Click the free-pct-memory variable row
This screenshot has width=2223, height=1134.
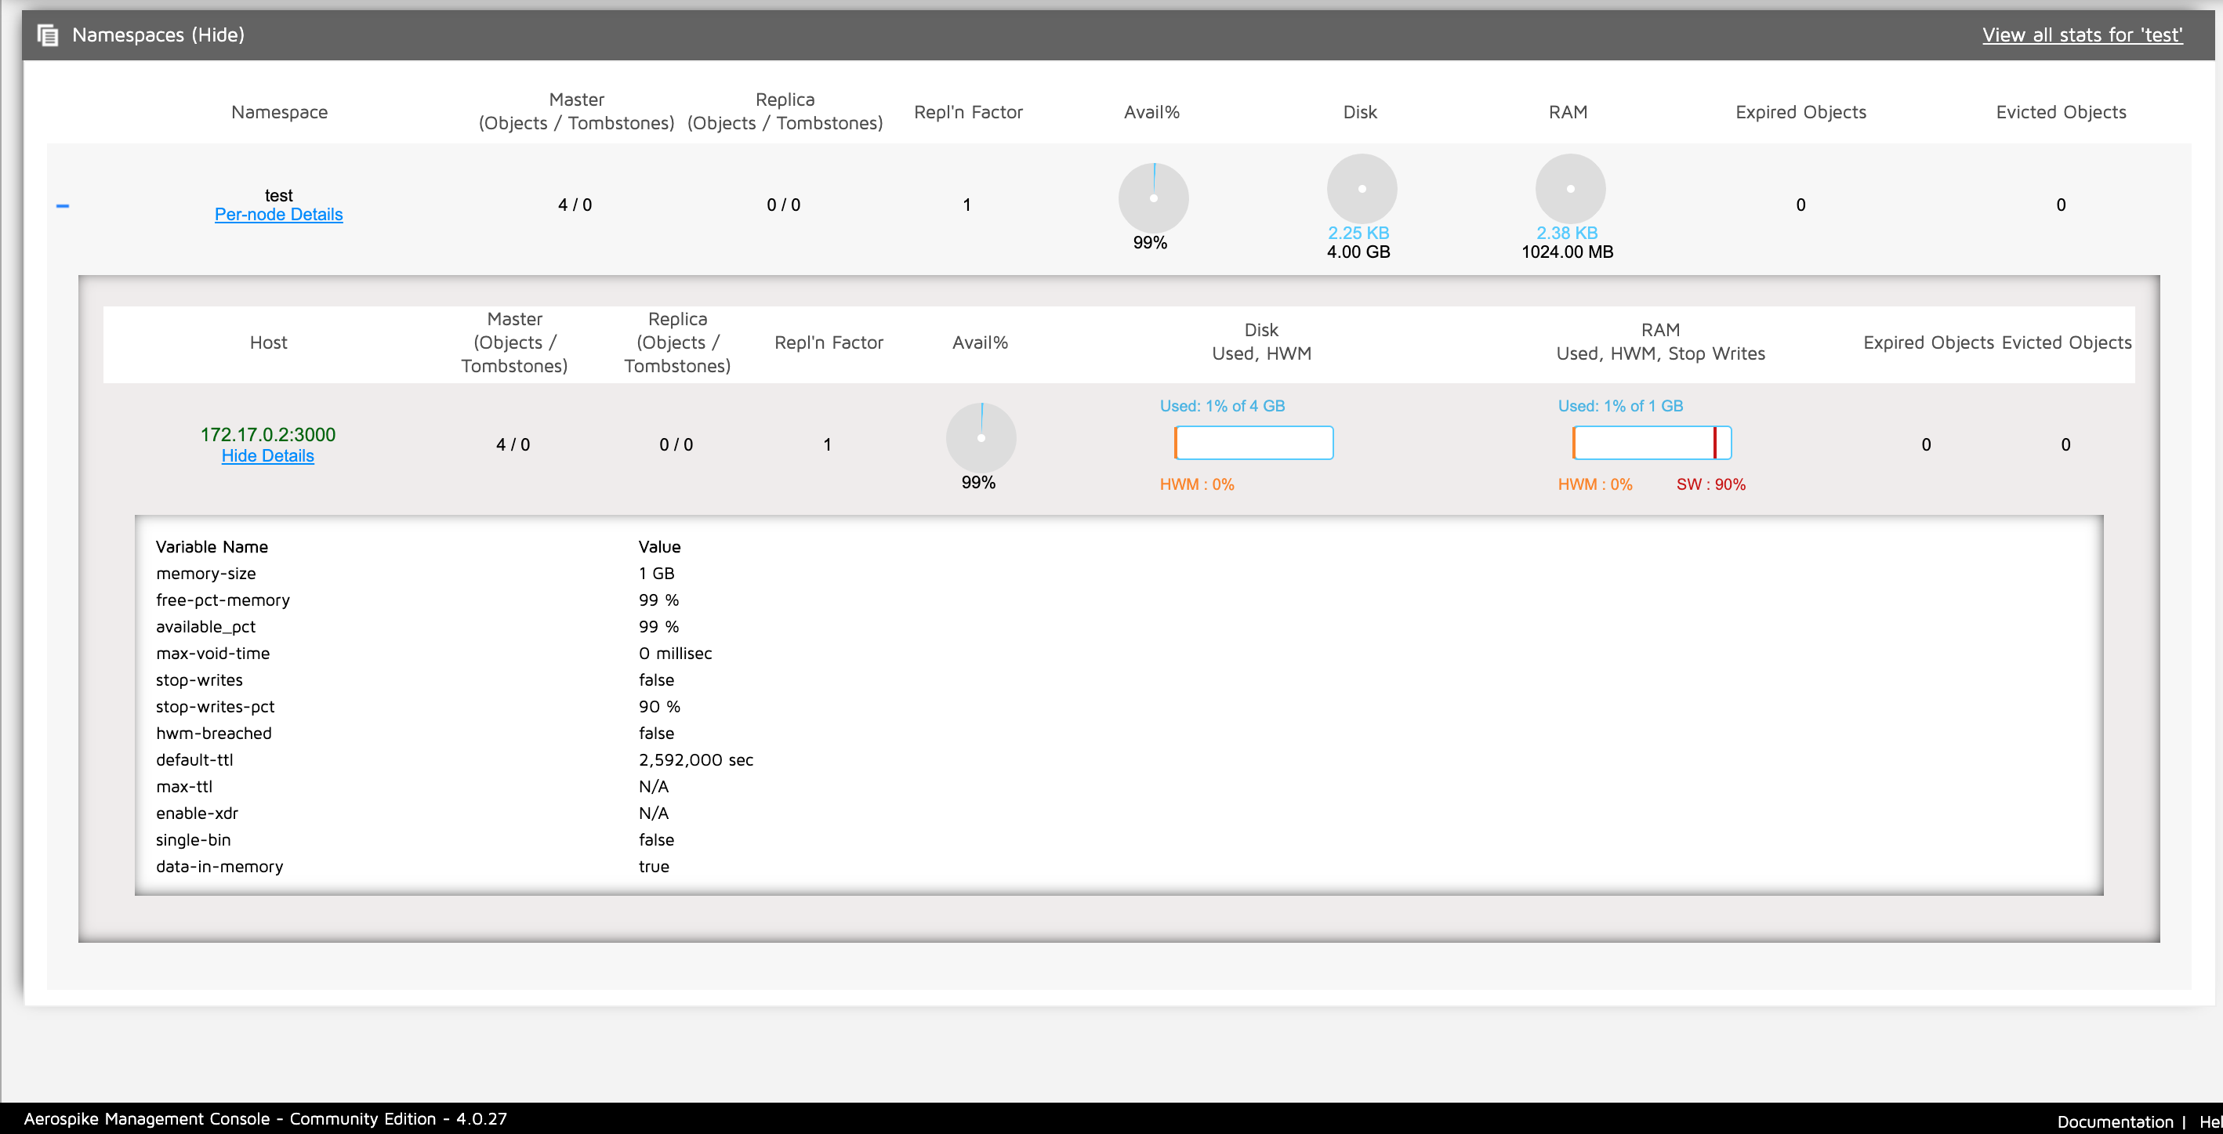[x=1119, y=600]
